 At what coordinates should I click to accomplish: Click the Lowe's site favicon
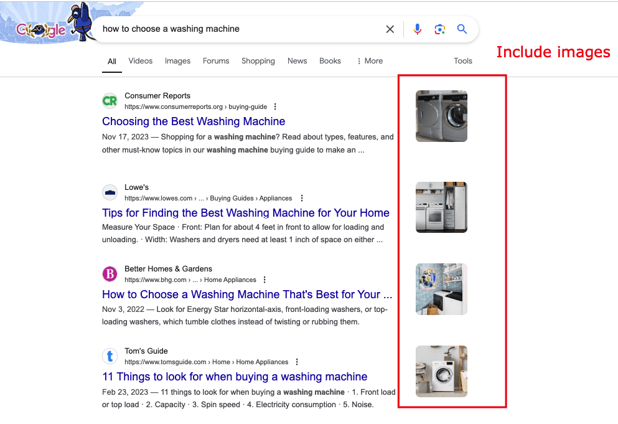110,192
